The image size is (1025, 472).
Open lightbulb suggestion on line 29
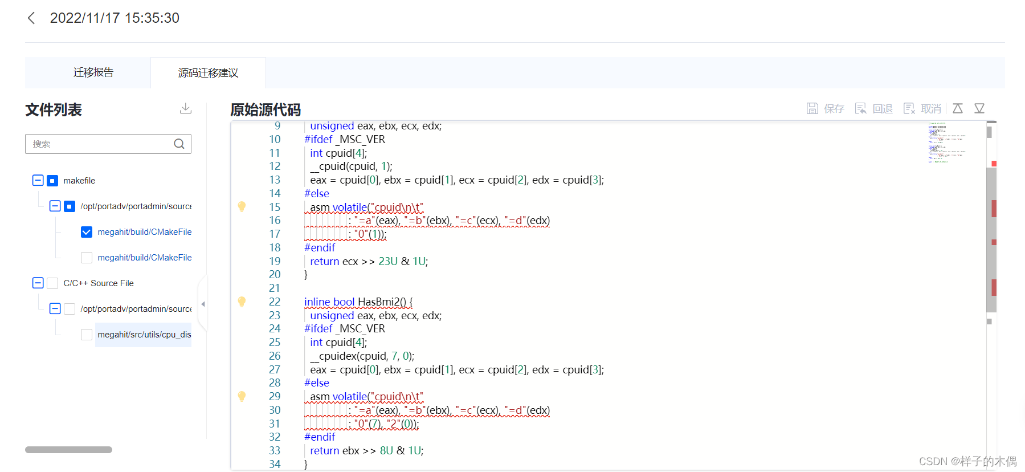pyautogui.click(x=242, y=396)
